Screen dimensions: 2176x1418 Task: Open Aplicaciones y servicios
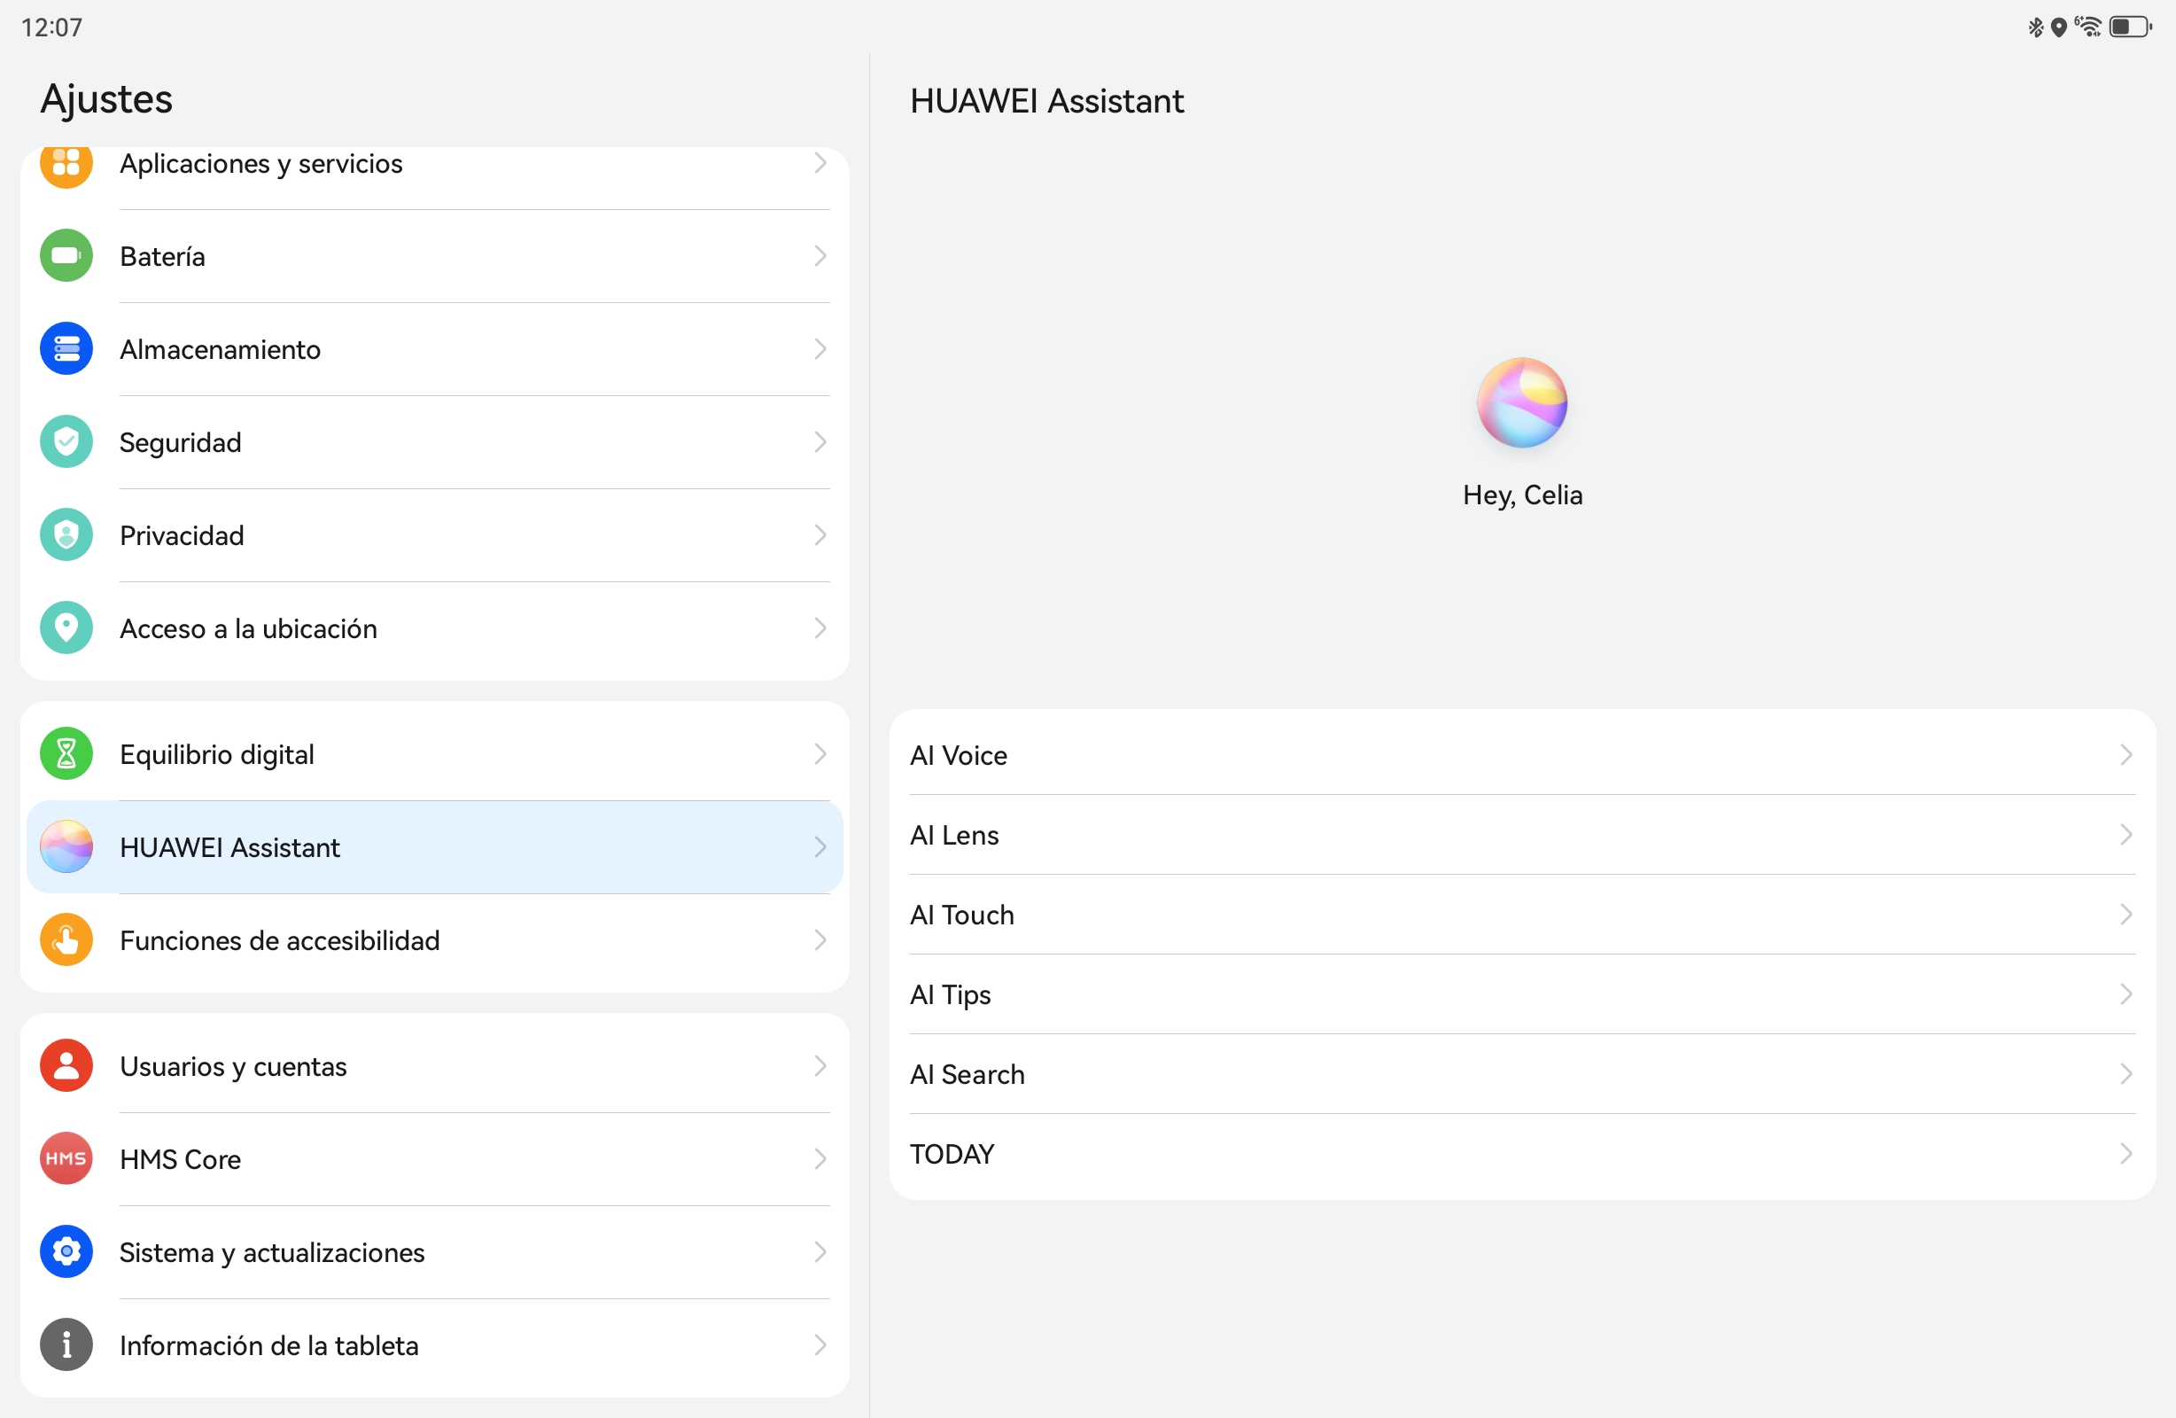pos(261,164)
